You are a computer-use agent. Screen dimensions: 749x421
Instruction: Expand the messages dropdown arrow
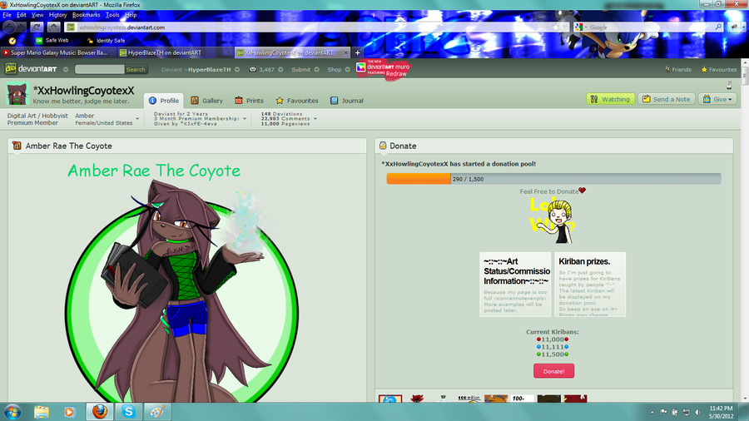pyautogui.click(x=280, y=70)
